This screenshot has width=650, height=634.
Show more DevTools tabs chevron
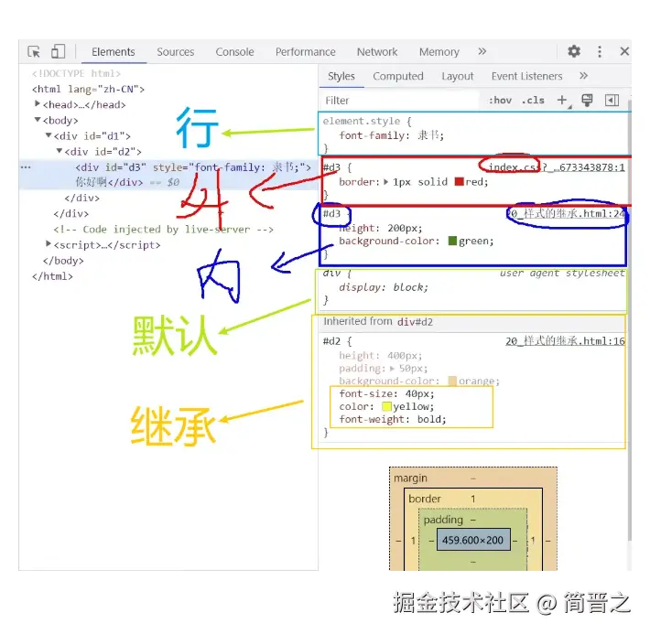pyautogui.click(x=482, y=51)
